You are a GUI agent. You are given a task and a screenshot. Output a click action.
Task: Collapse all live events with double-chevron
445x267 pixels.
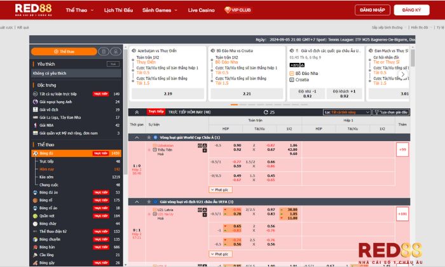click(x=137, y=112)
